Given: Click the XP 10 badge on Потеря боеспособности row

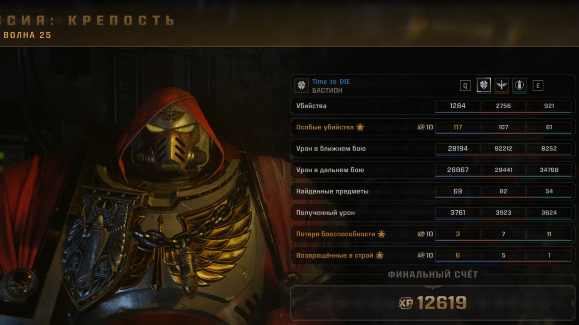Looking at the screenshot, I should (x=425, y=234).
